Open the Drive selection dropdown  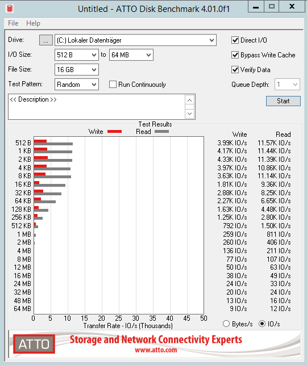pyautogui.click(x=135, y=40)
